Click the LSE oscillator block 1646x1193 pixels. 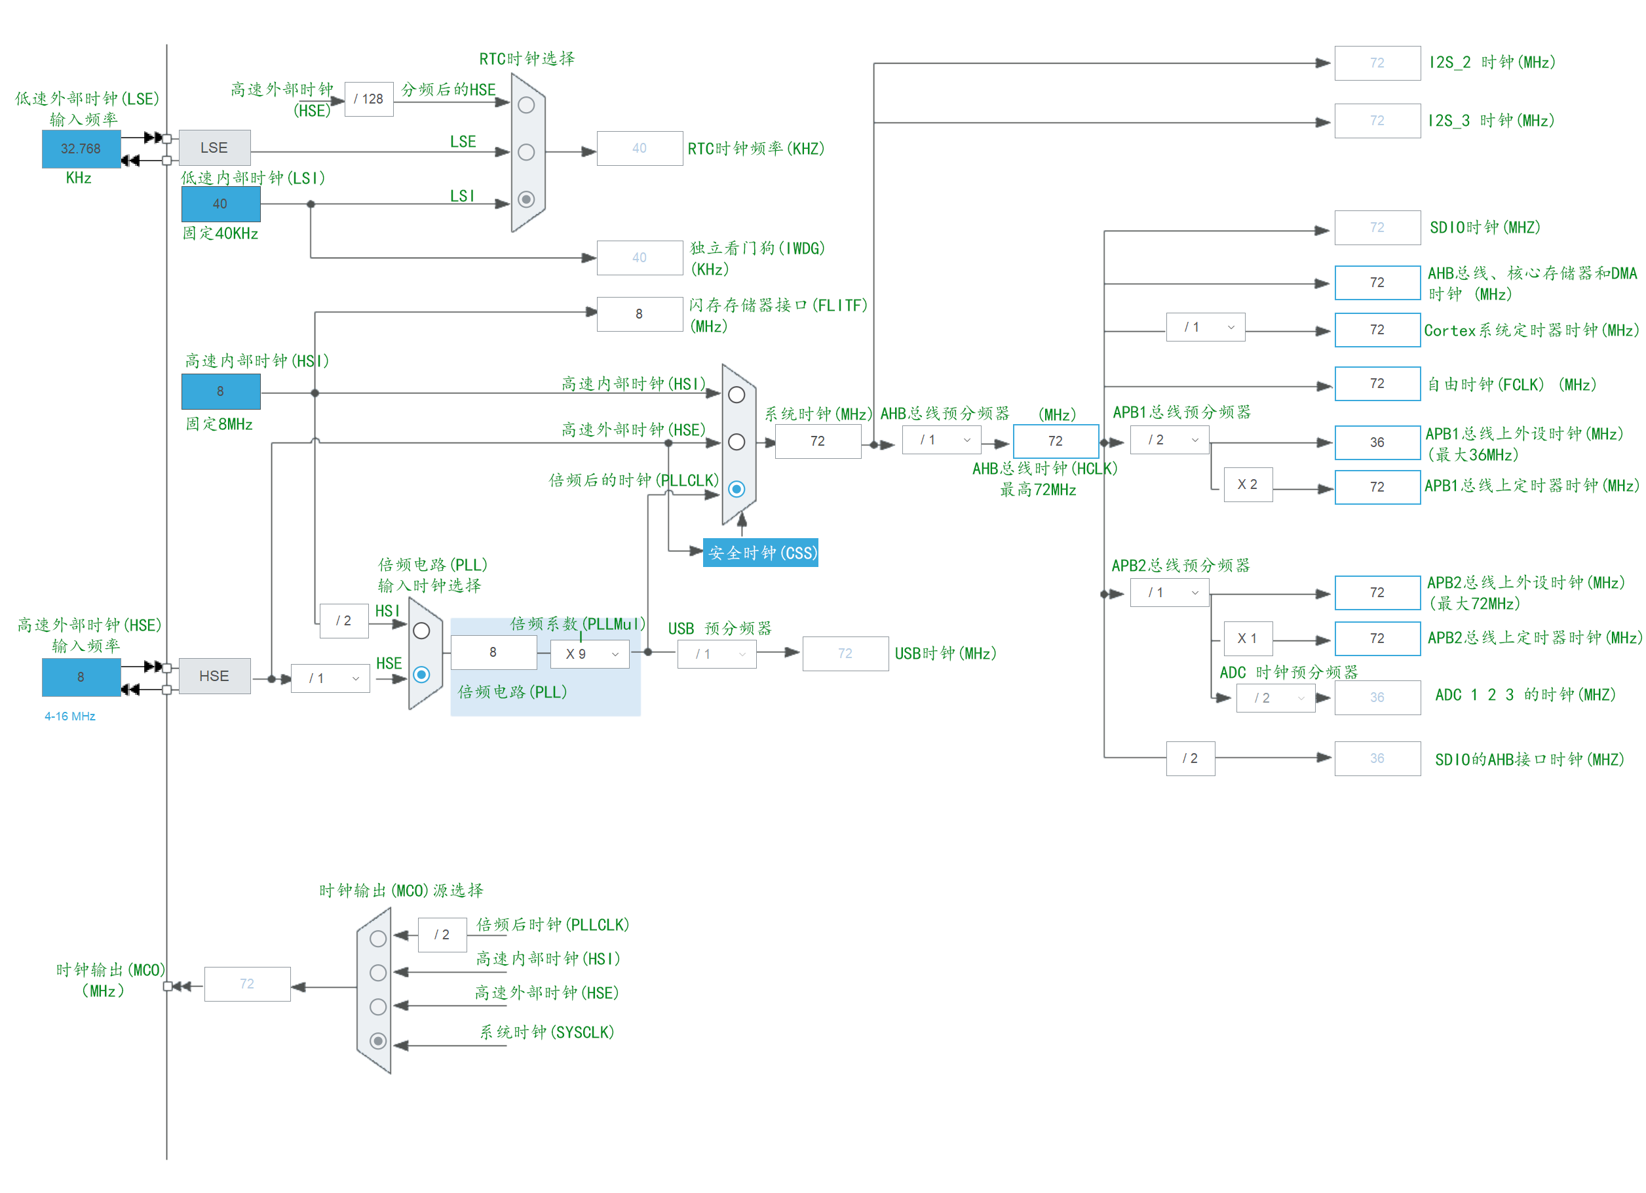click(215, 148)
